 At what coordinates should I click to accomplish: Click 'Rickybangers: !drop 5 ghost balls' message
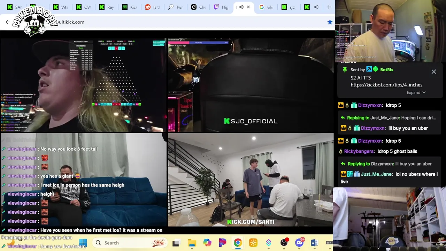tap(379, 151)
